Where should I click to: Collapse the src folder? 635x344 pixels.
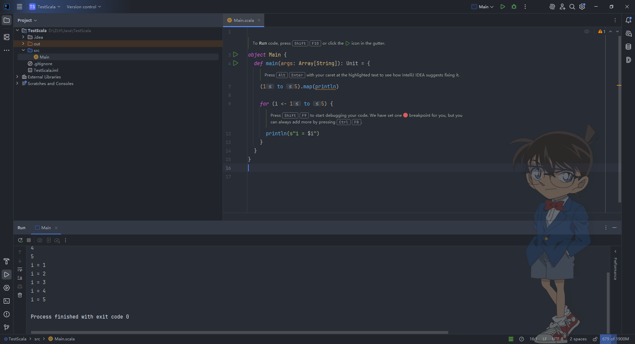coord(23,50)
